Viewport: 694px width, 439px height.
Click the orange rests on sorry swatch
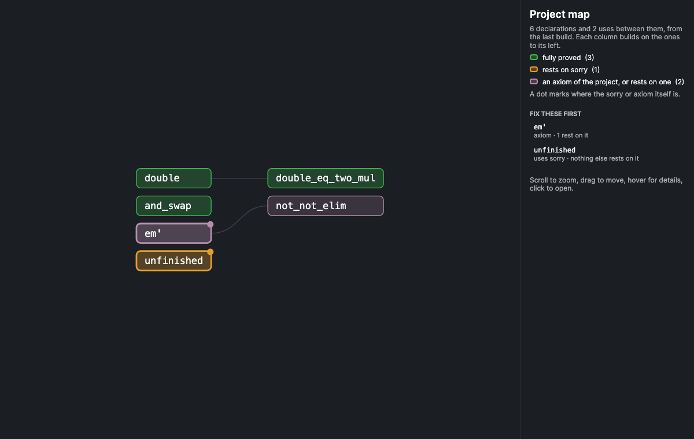[x=534, y=69]
